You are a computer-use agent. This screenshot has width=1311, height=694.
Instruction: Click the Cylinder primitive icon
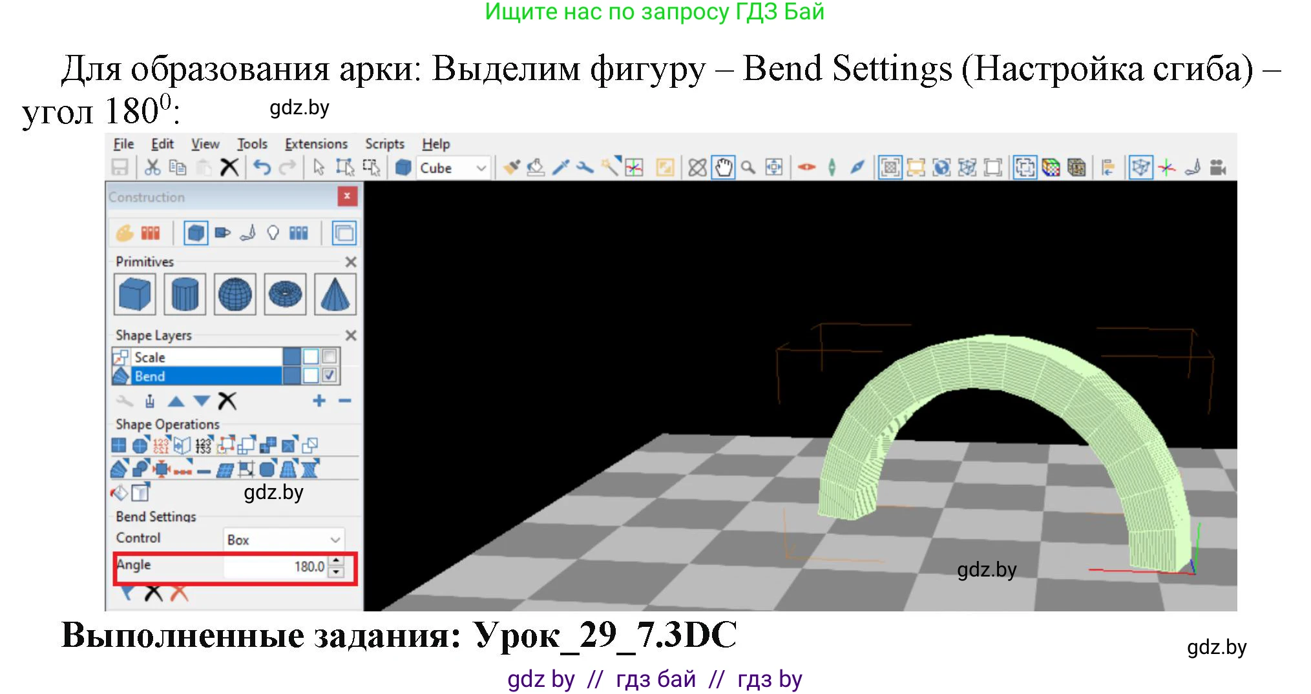185,294
